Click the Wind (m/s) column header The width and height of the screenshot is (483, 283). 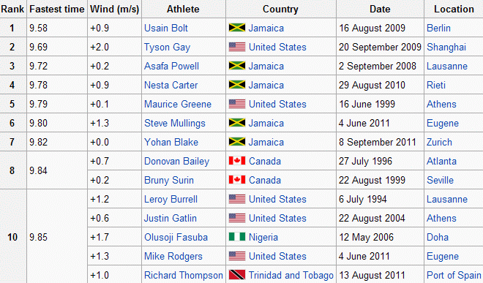(114, 9)
